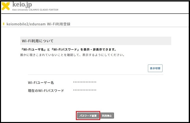
Task: Toggle visibility with the 表示切替 button
Action: [155, 68]
